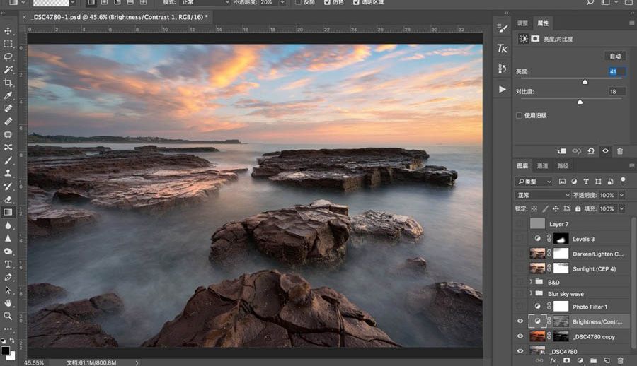
Task: Select the Horizontal Type tool
Action: coord(8,264)
